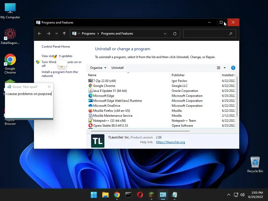
Task: Open the Organize dropdown menu
Action: 98,68
